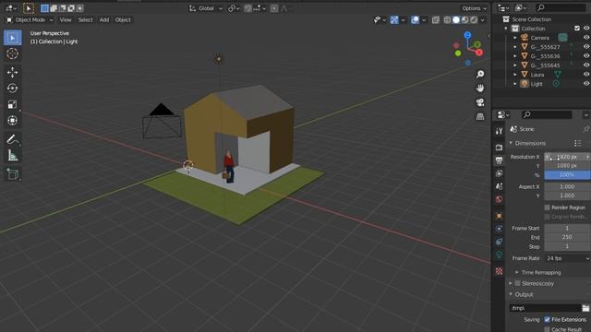Viewport: 591px width, 332px height.
Task: Switch to solid viewport shading
Action: click(456, 20)
